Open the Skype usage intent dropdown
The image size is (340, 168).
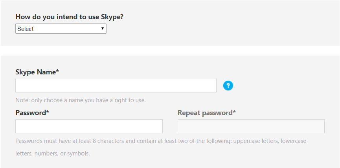pos(61,29)
